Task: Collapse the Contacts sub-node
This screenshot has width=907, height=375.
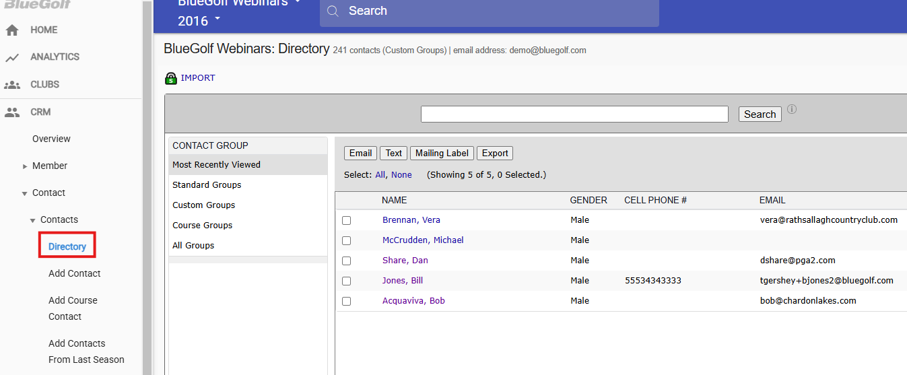Action: (x=33, y=220)
